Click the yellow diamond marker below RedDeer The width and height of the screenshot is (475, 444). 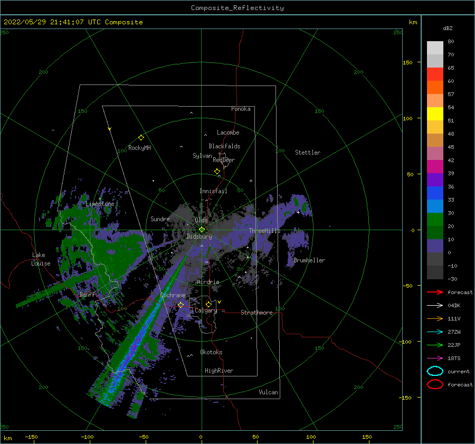217,172
